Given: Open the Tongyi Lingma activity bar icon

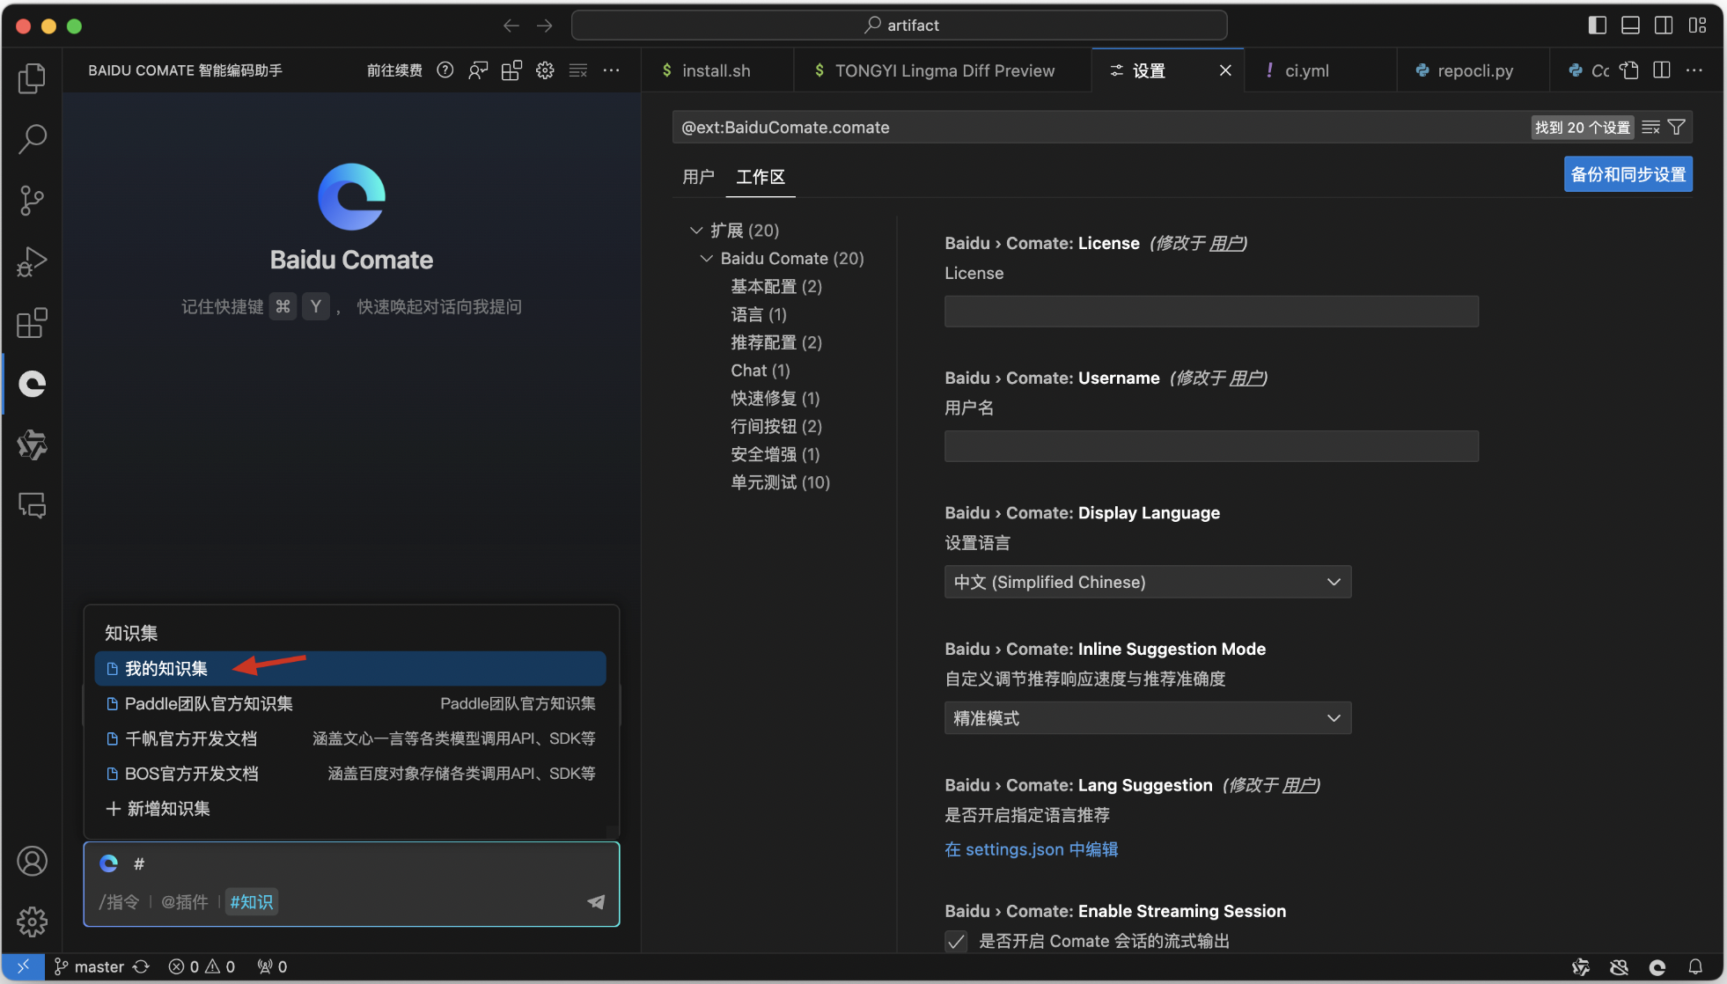Looking at the screenshot, I should click(x=32, y=445).
